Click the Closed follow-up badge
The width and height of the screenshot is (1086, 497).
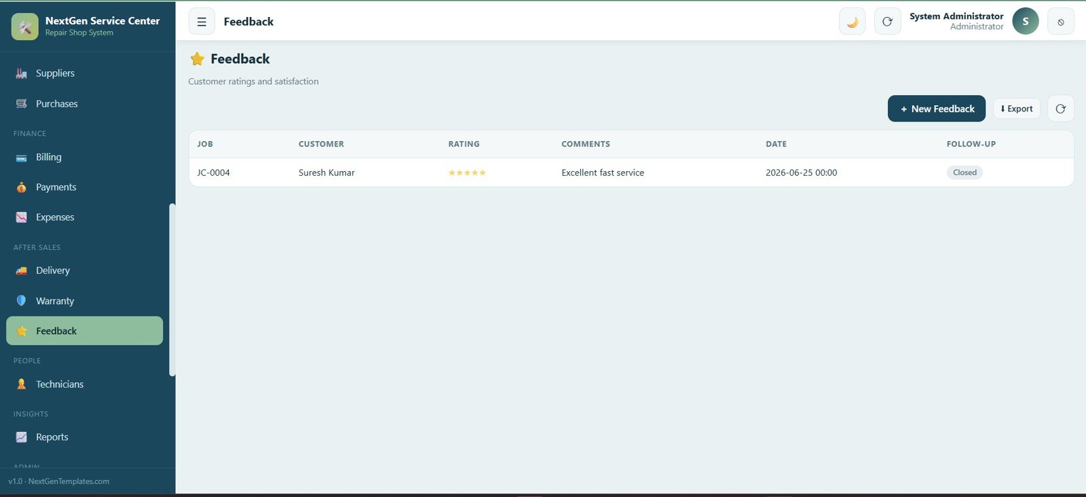(x=965, y=172)
